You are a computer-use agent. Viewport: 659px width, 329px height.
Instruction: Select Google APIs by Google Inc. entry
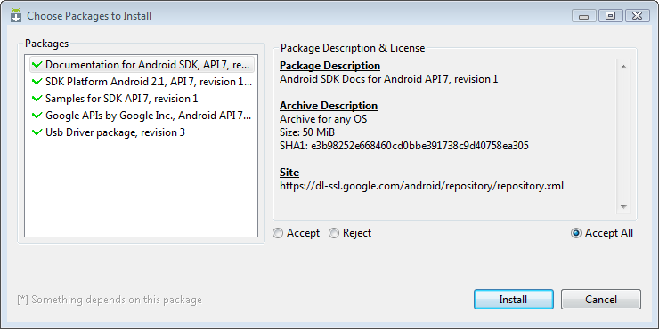click(x=142, y=116)
